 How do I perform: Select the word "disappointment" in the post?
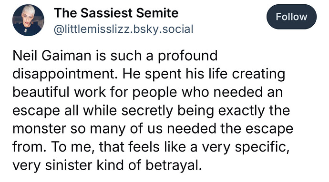(65, 74)
